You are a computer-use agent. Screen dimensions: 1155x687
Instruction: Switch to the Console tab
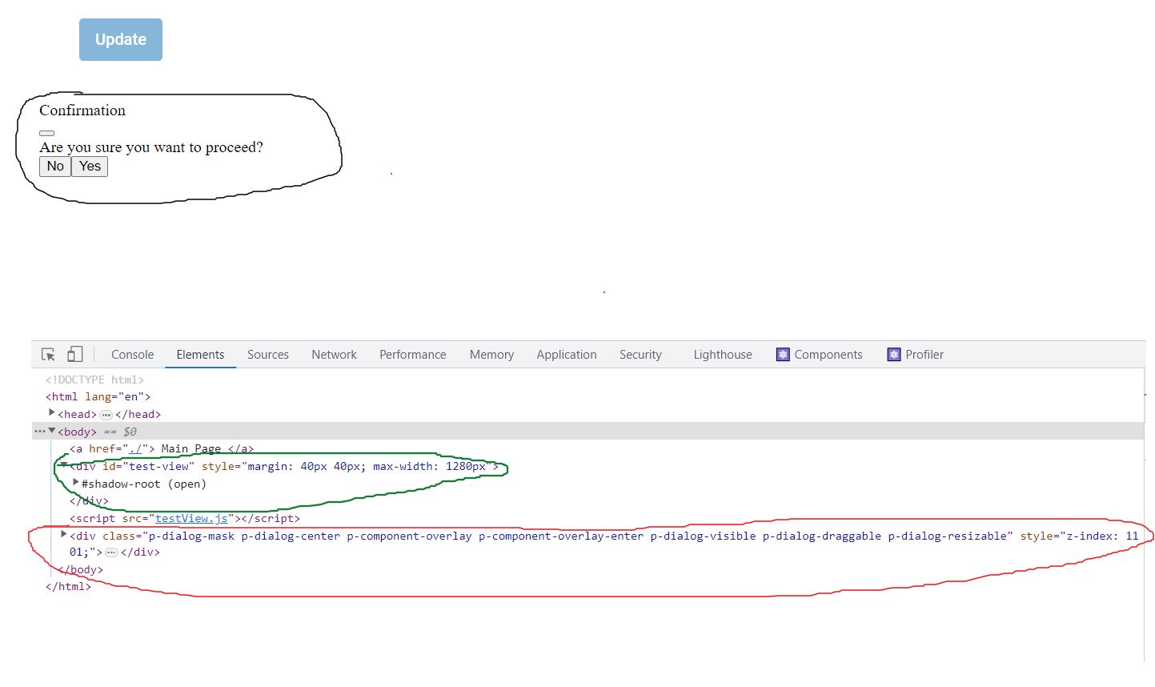click(x=131, y=354)
